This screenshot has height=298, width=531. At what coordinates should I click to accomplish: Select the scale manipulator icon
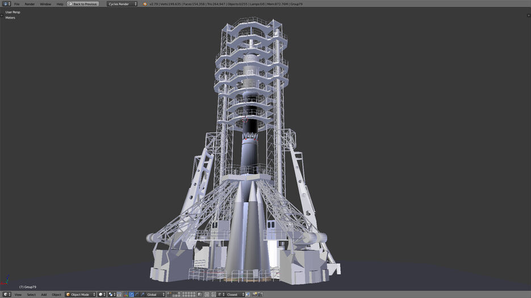(142, 295)
